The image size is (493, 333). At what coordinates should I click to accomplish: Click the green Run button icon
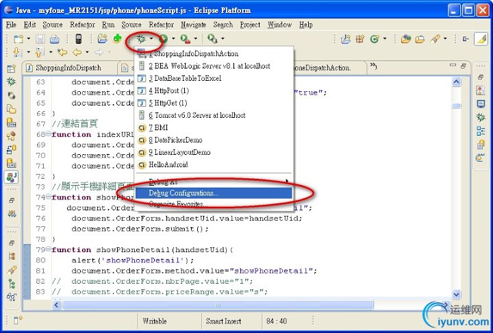pyautogui.click(x=163, y=39)
